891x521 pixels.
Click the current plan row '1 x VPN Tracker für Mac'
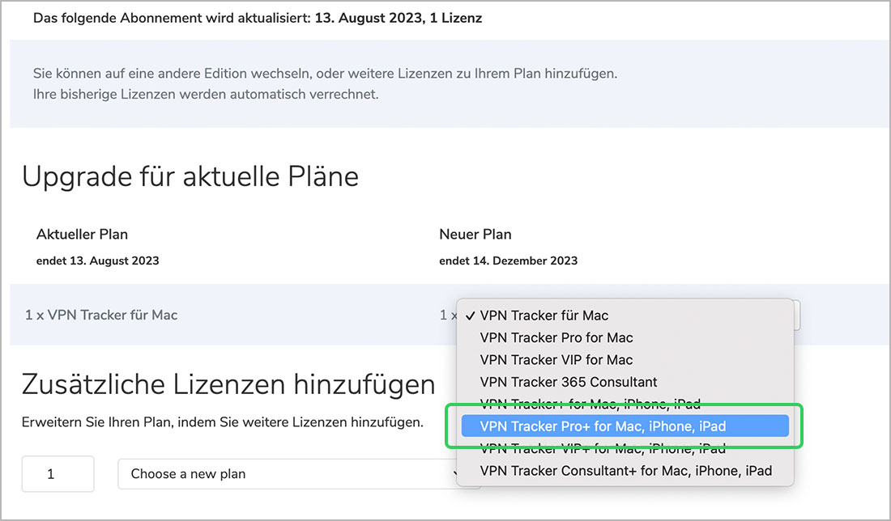tap(101, 315)
